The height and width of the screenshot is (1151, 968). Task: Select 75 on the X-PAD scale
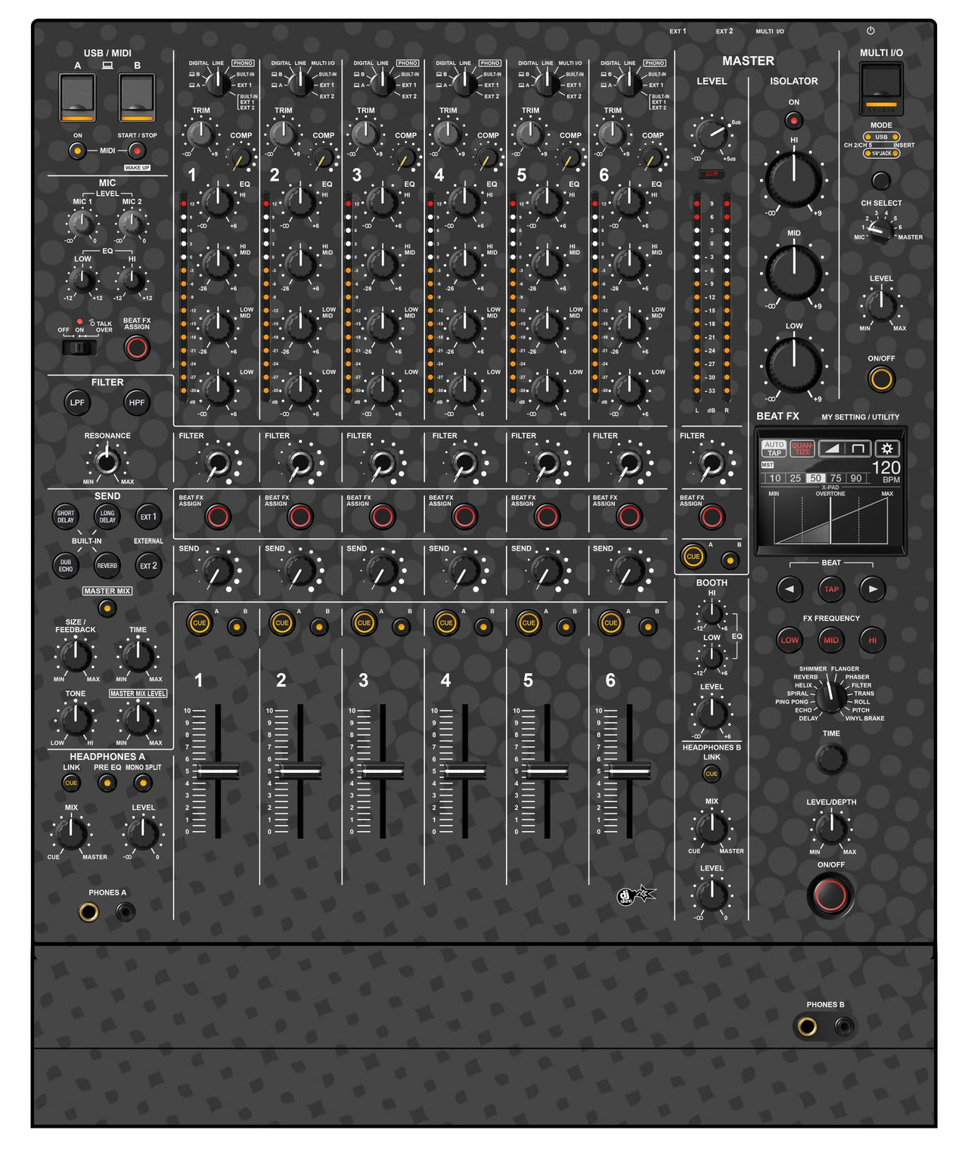pyautogui.click(x=836, y=478)
